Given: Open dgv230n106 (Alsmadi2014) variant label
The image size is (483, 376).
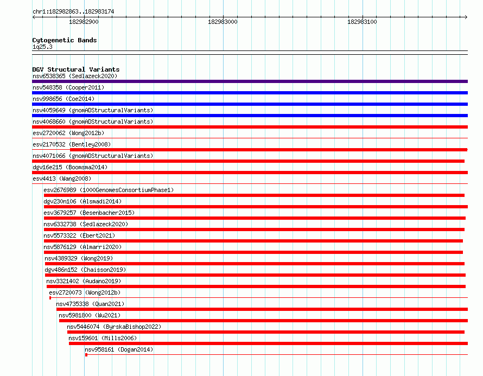Looking at the screenshot, I should (82, 201).
